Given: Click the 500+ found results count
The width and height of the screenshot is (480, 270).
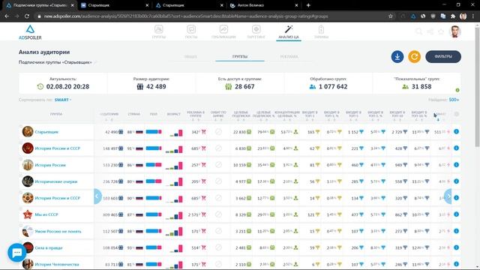Looking at the screenshot, I should [454, 100].
